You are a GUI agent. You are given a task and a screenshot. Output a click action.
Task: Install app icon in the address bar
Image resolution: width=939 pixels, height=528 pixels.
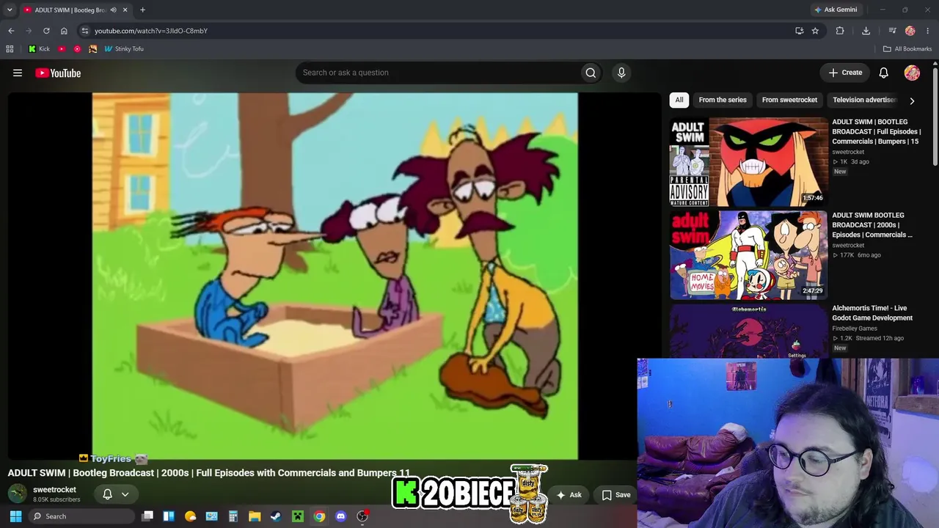coord(800,31)
